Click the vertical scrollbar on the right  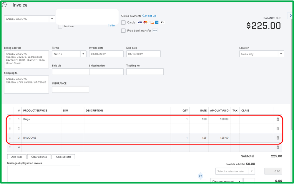coord(292,75)
